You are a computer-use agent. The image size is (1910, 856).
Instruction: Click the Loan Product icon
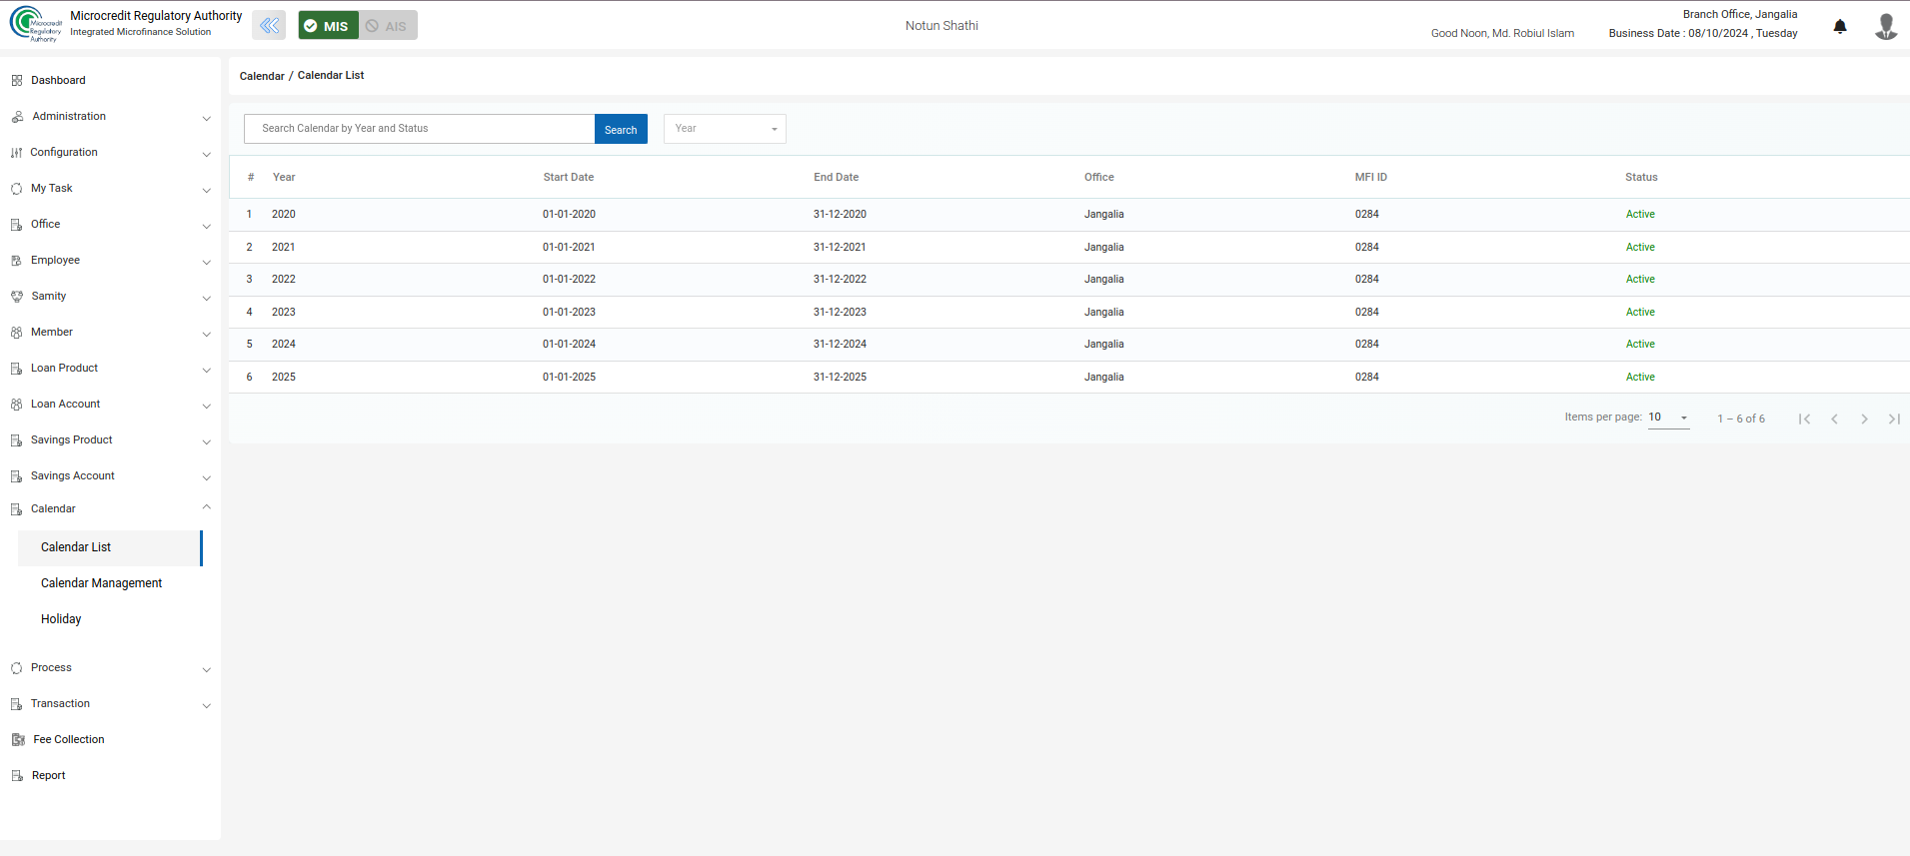coord(17,368)
